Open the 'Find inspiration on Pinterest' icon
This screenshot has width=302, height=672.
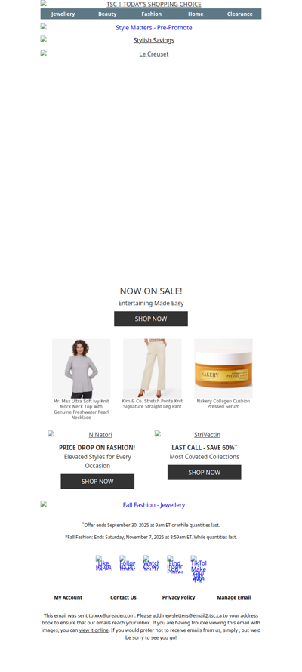[x=174, y=564]
